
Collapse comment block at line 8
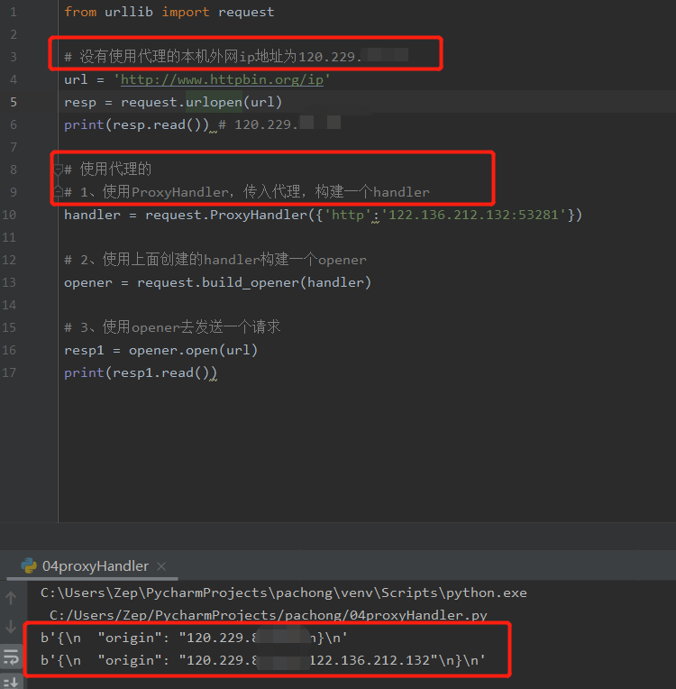pos(58,170)
